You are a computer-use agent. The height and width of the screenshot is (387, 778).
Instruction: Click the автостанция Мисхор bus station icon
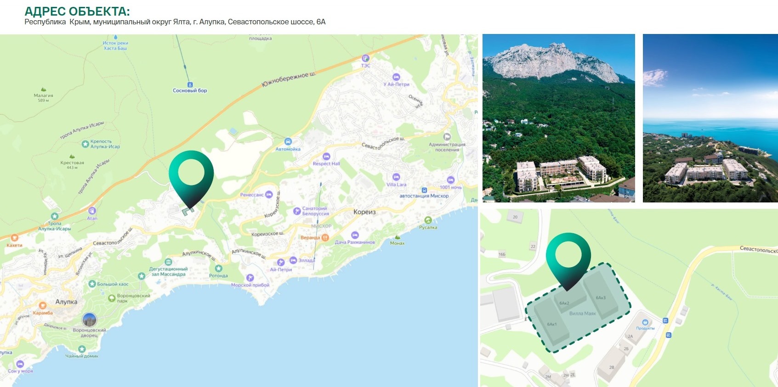[424, 190]
